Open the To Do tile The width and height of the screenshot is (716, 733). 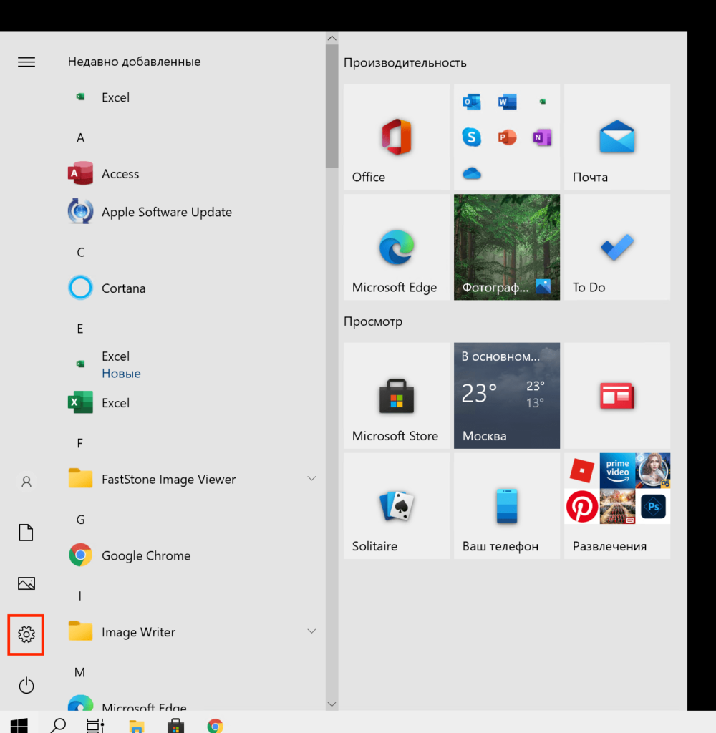tap(617, 247)
